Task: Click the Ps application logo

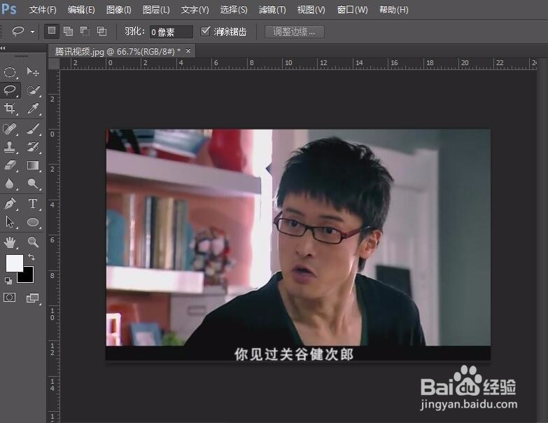Action: (x=8, y=9)
